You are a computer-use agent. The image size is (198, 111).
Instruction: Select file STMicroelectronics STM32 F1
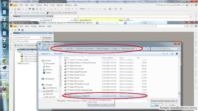78,96
